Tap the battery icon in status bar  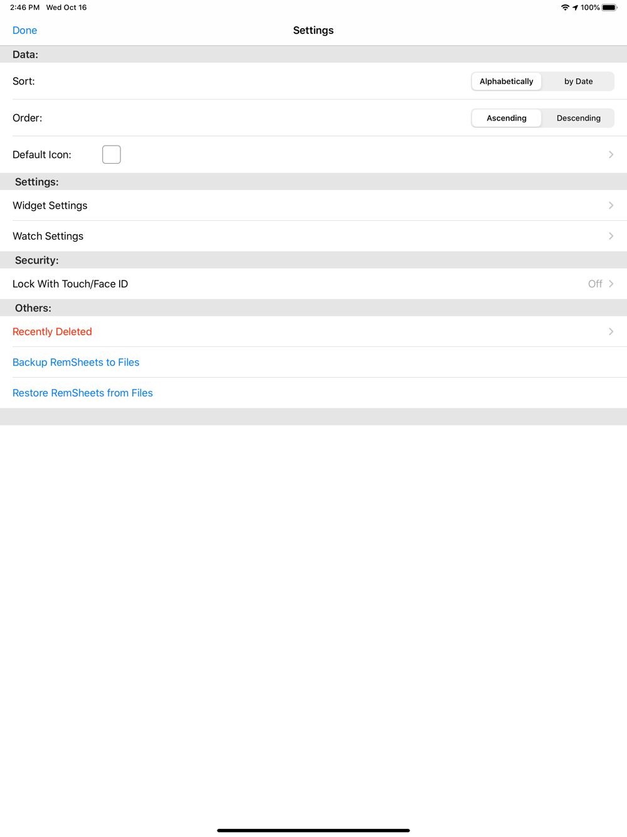tap(609, 8)
